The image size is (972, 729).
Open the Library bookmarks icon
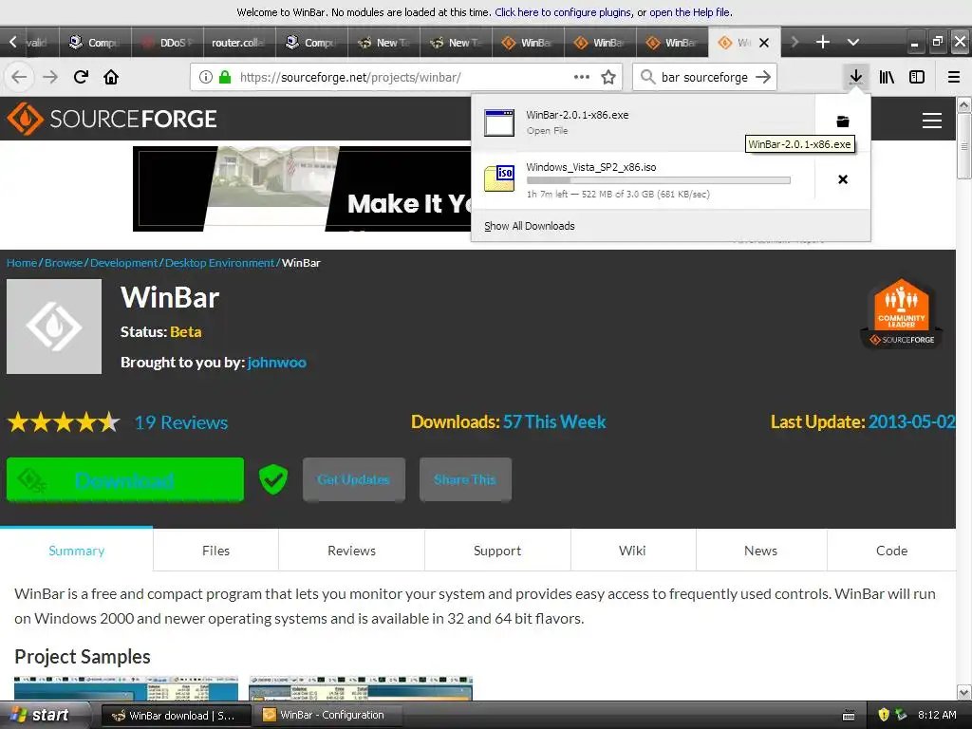[887, 77]
